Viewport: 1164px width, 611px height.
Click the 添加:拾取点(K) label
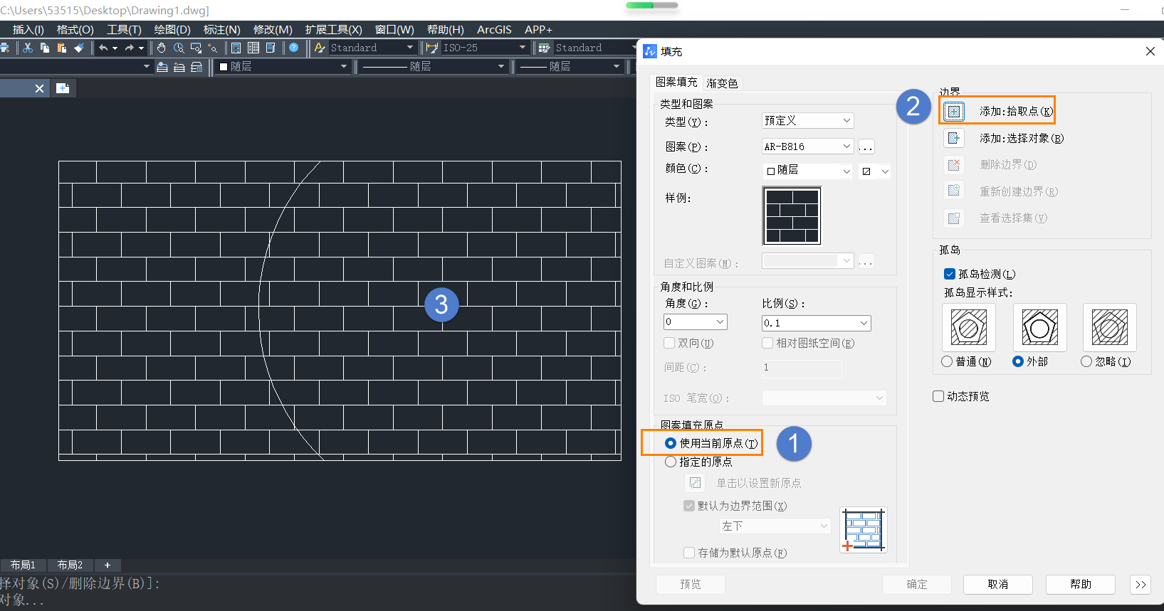click(x=1016, y=111)
